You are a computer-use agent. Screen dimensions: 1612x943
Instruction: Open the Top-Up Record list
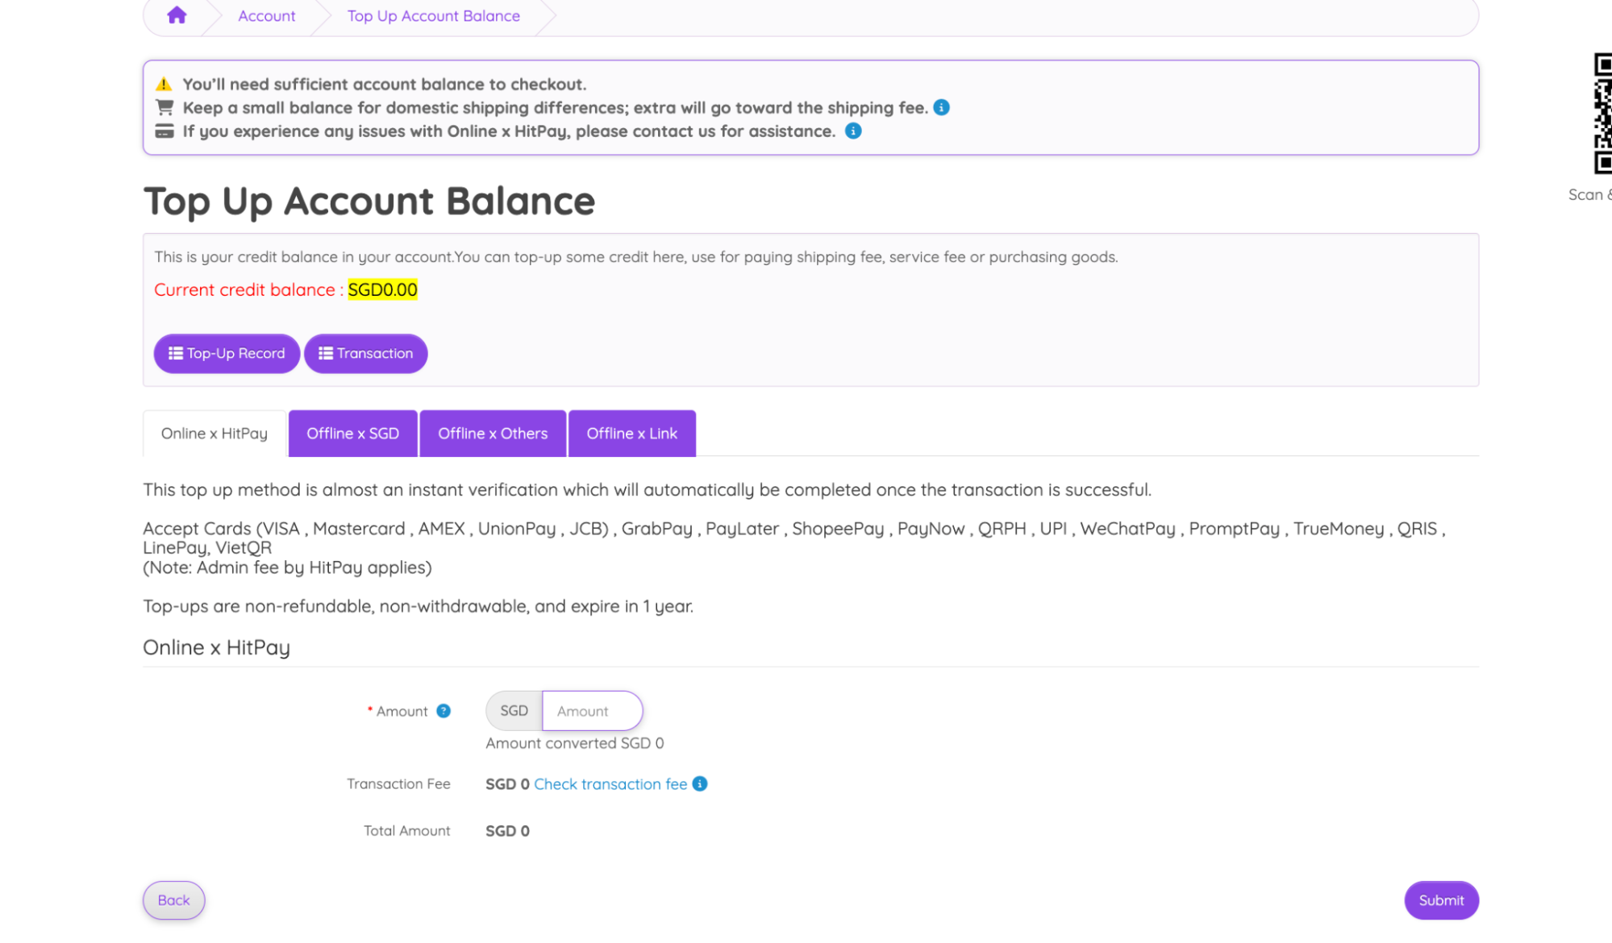click(x=227, y=353)
